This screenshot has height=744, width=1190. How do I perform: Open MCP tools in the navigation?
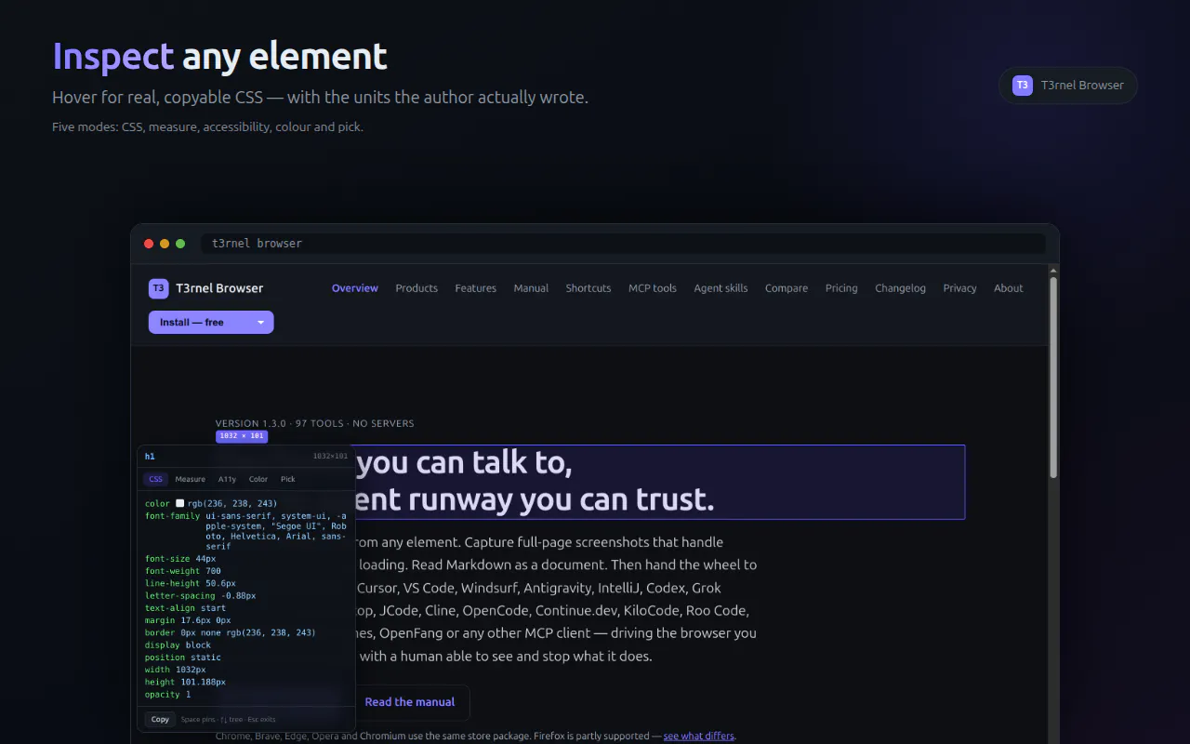(x=653, y=288)
